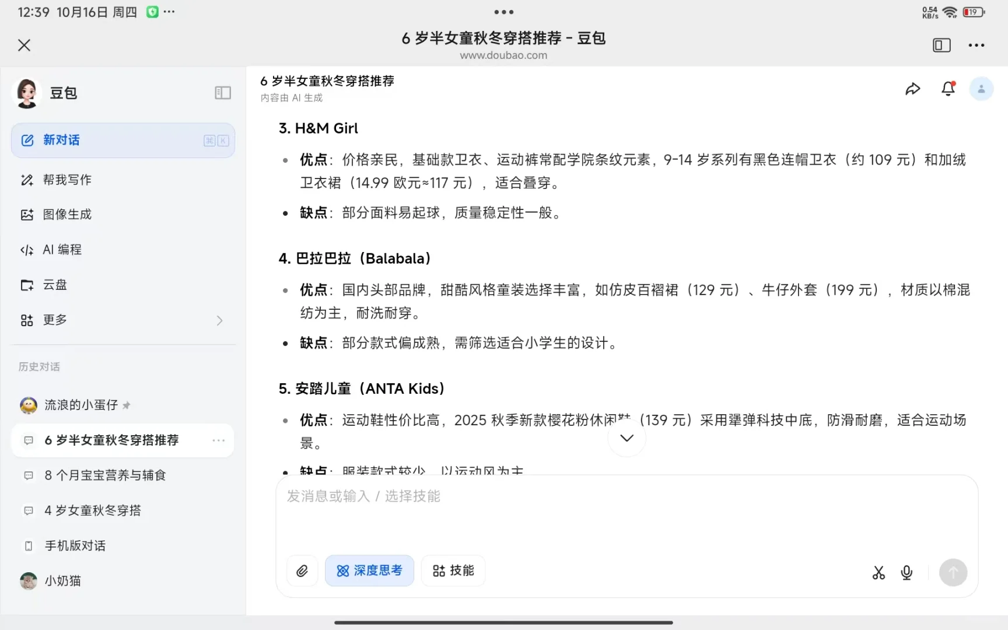
Task: Open 更多 tools entry
Action: click(123, 320)
